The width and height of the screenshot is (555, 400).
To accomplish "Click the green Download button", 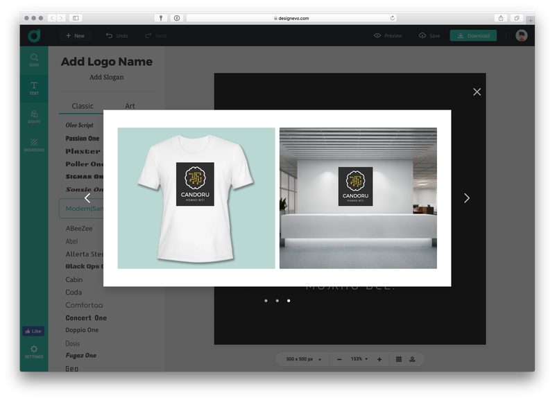I will [x=473, y=36].
